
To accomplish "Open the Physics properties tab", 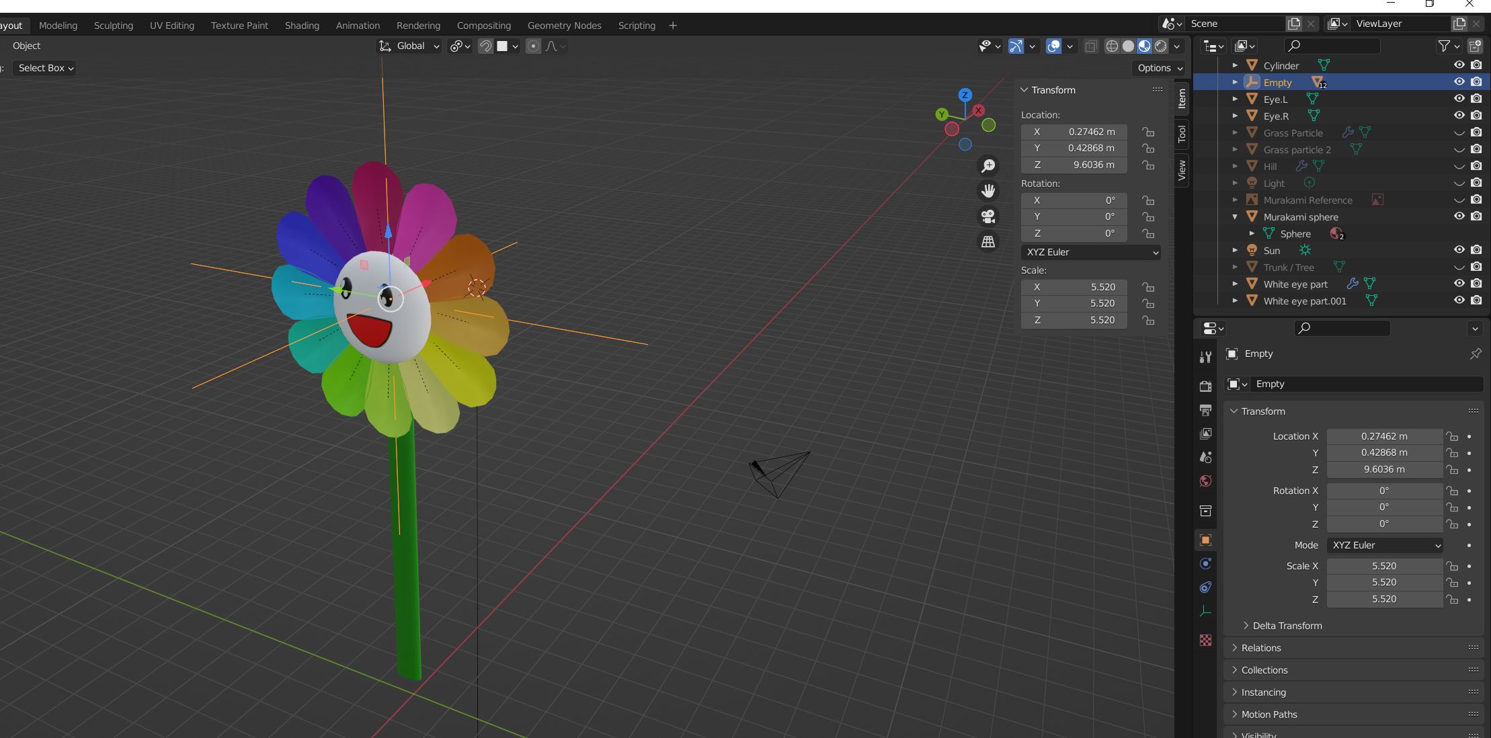I will pyautogui.click(x=1205, y=563).
